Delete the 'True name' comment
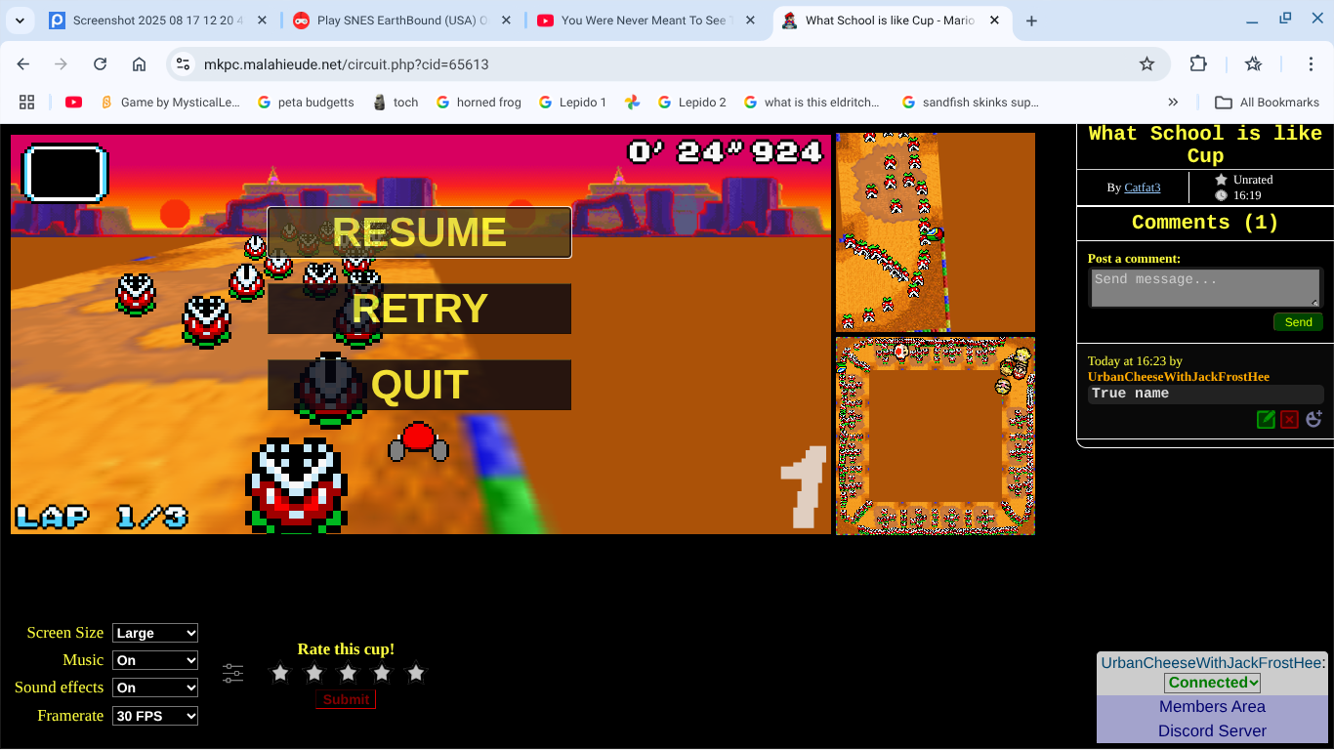This screenshot has height=750, width=1334. [x=1289, y=419]
